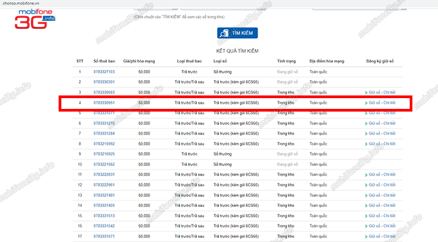
Task: Open phone number 0783331275
Action: tap(104, 123)
